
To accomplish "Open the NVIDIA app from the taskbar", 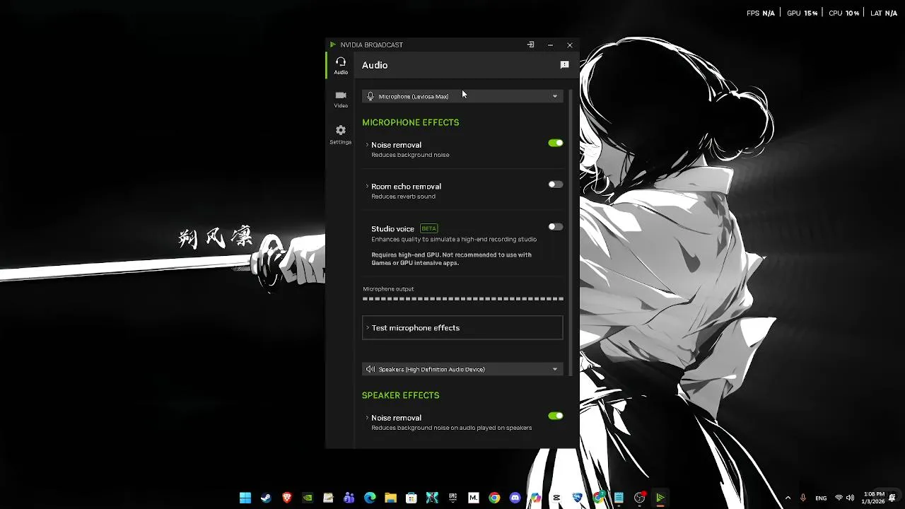I will tap(307, 498).
